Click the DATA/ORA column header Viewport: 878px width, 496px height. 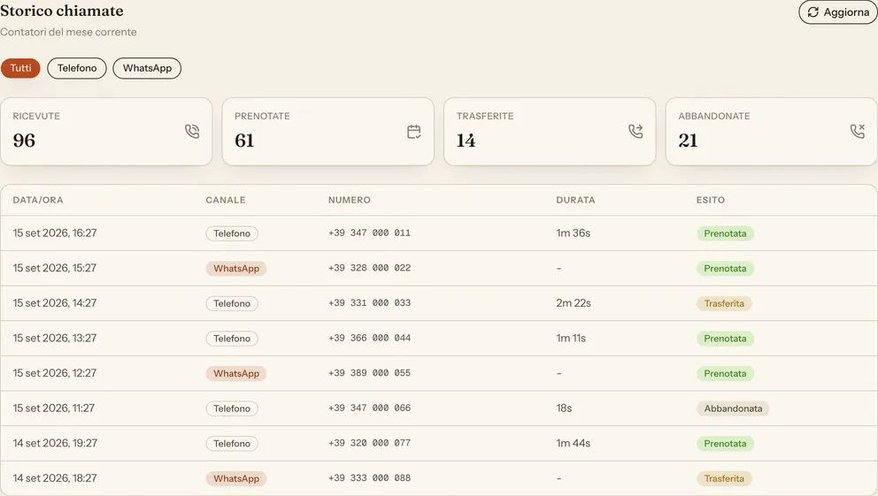tap(38, 200)
